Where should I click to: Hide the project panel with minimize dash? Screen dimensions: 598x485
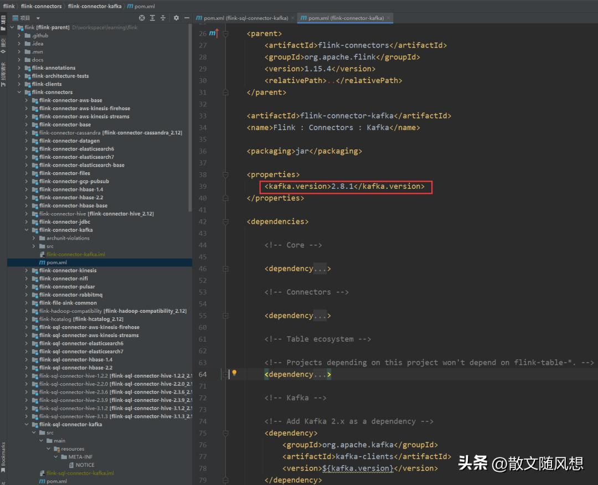(x=187, y=18)
